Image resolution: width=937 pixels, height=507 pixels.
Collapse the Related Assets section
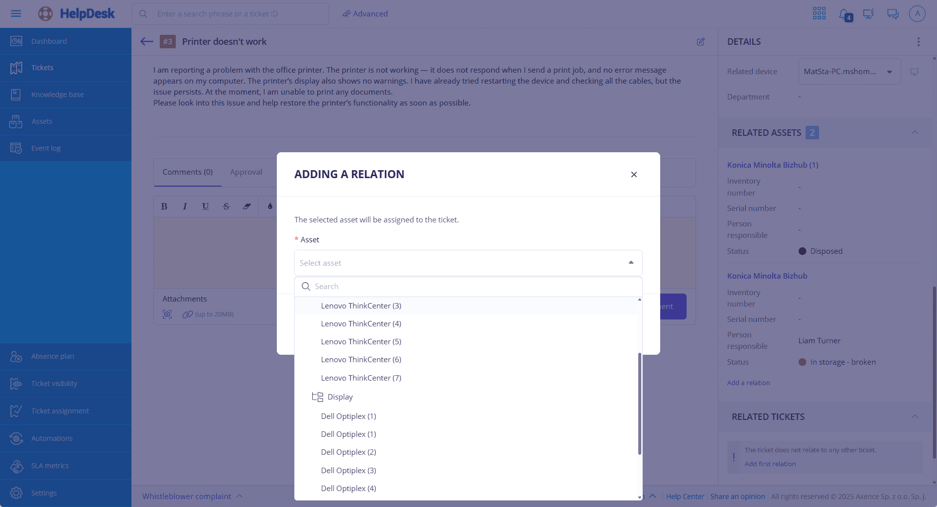915,133
